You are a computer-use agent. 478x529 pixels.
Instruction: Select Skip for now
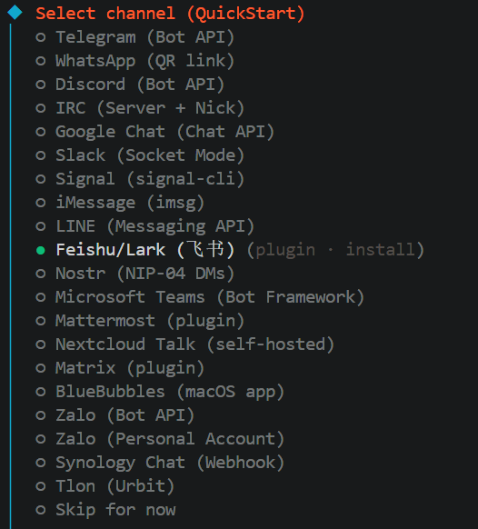tap(105, 510)
